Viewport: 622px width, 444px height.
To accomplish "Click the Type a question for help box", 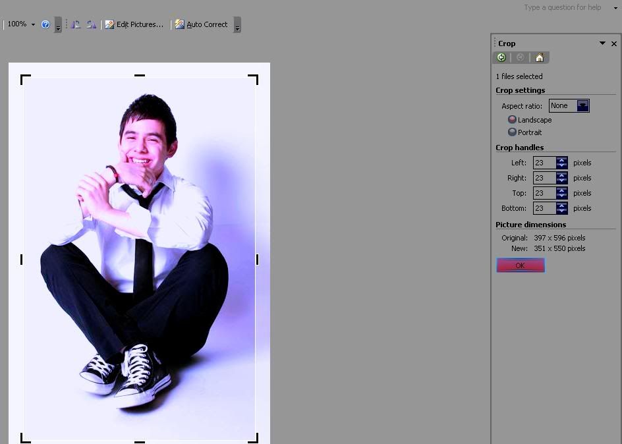I will [563, 8].
